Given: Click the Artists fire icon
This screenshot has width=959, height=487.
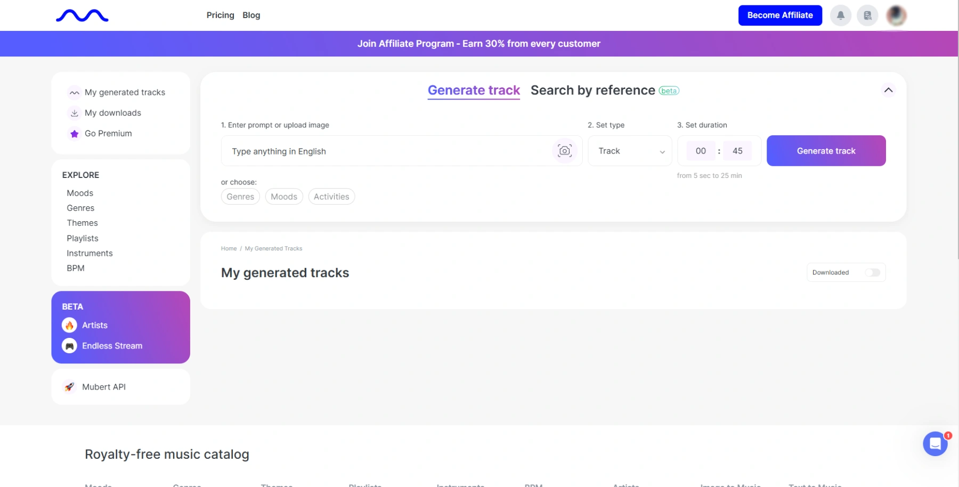Looking at the screenshot, I should (x=69, y=325).
